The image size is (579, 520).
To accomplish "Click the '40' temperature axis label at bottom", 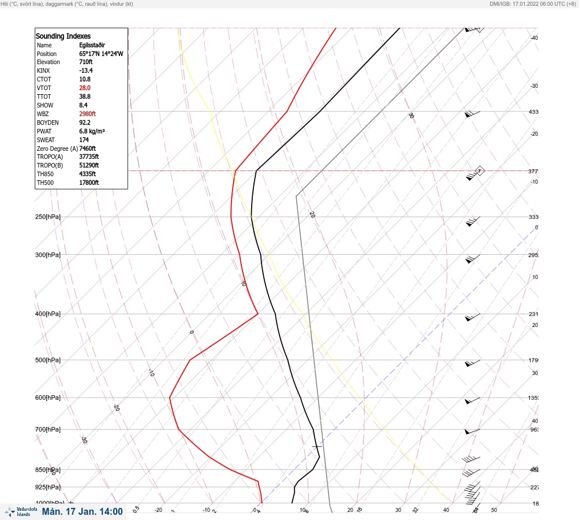I will [446, 510].
